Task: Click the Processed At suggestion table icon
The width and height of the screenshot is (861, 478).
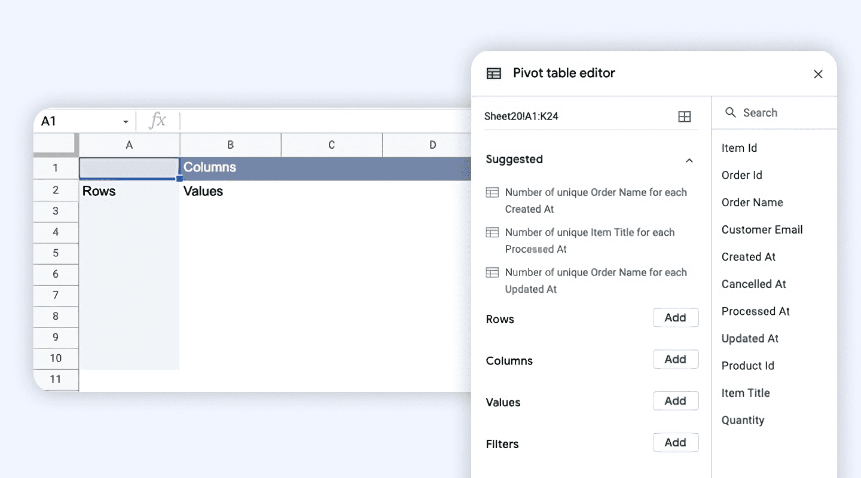Action: tap(492, 232)
